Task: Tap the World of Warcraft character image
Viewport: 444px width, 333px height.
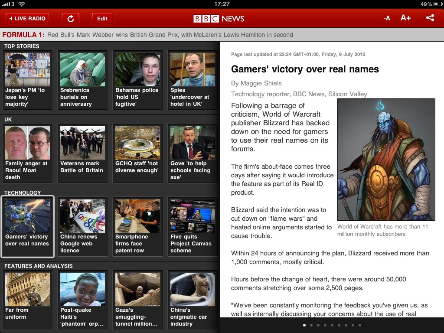Action: tap(386, 160)
